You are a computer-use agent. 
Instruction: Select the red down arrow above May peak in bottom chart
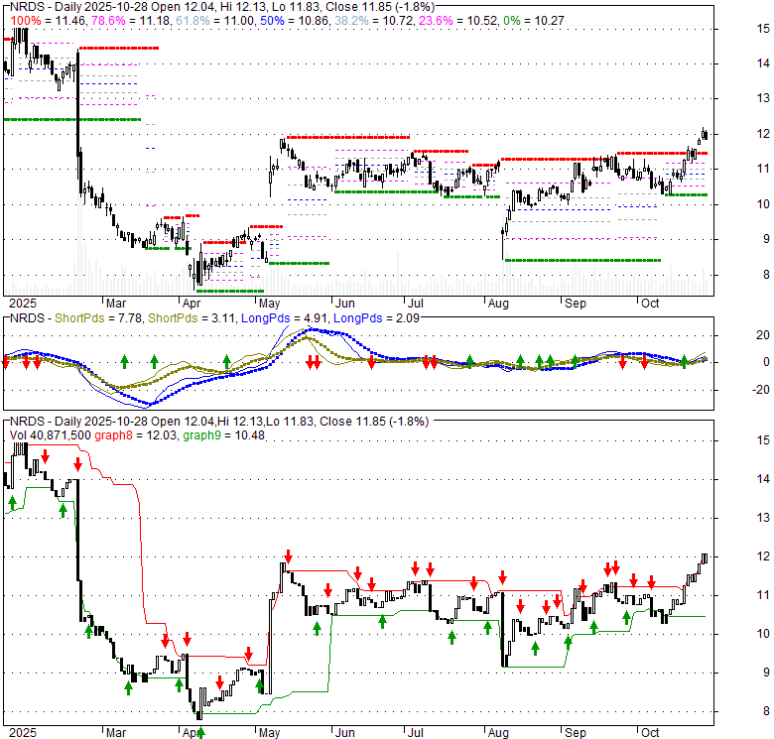[x=288, y=556]
